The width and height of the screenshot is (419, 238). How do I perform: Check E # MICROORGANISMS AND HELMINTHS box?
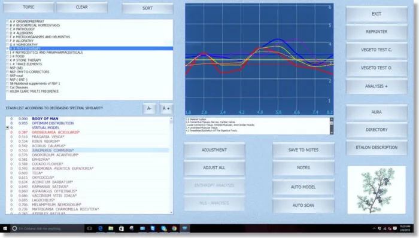(x=7, y=37)
